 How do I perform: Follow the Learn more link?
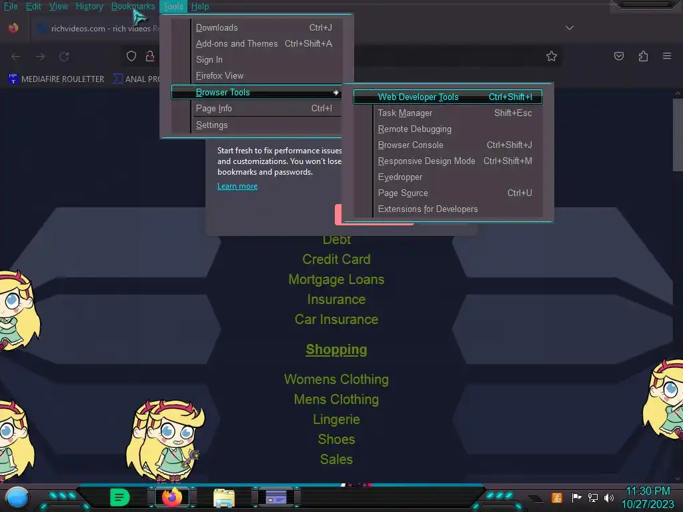[237, 186]
